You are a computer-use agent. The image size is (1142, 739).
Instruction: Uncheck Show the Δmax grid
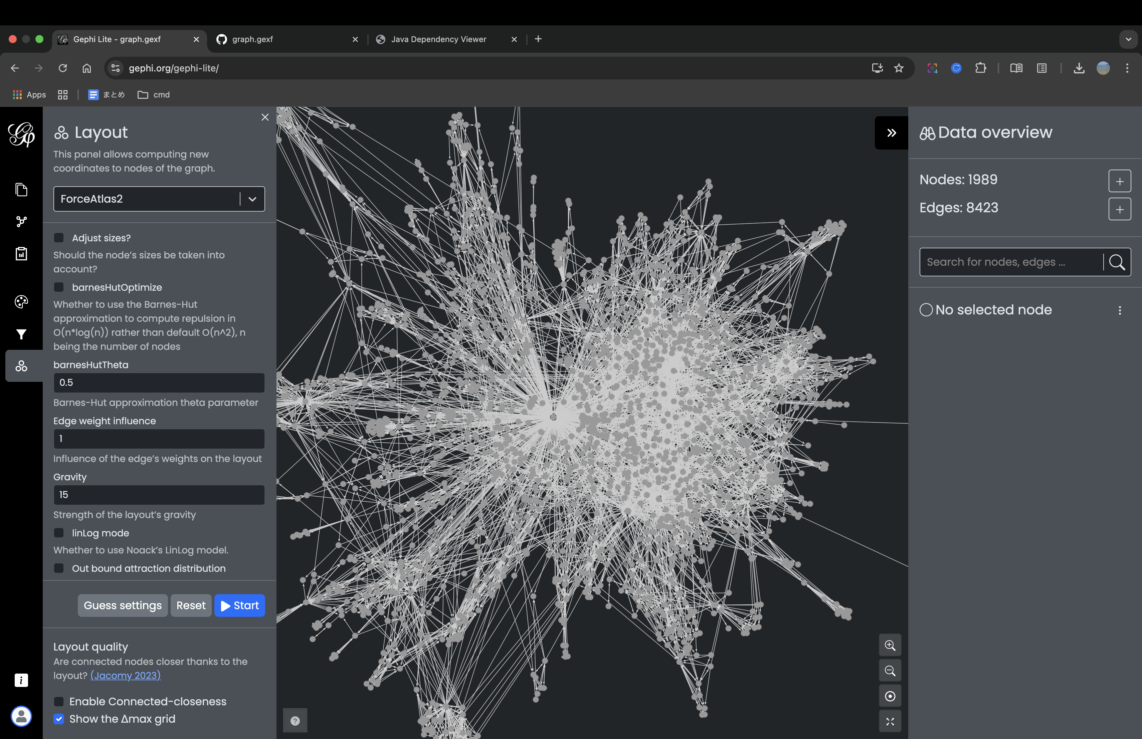coord(59,719)
